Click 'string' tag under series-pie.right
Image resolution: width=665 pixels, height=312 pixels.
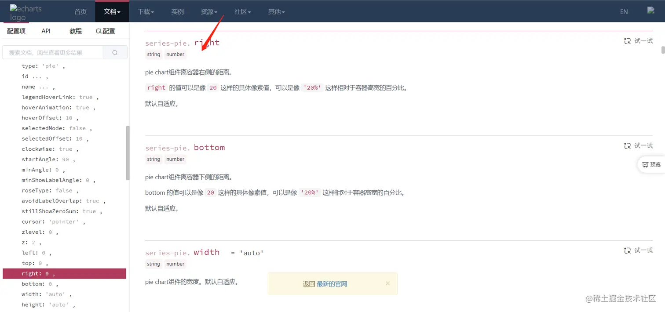153,54
